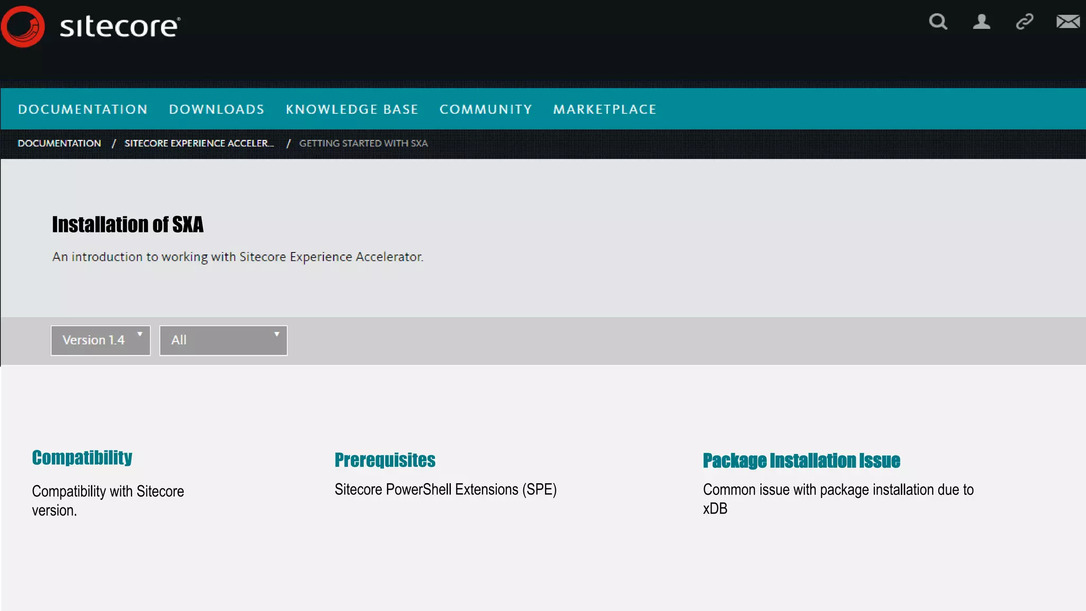Click the chain link icon
1086x611 pixels.
pos(1024,22)
